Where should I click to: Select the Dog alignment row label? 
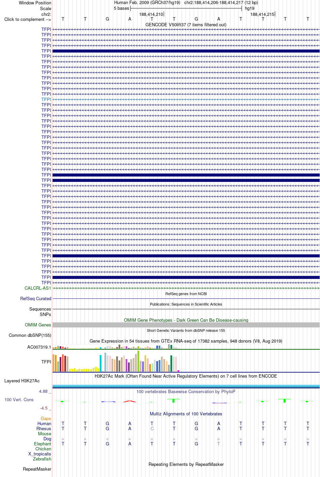pos(47,439)
